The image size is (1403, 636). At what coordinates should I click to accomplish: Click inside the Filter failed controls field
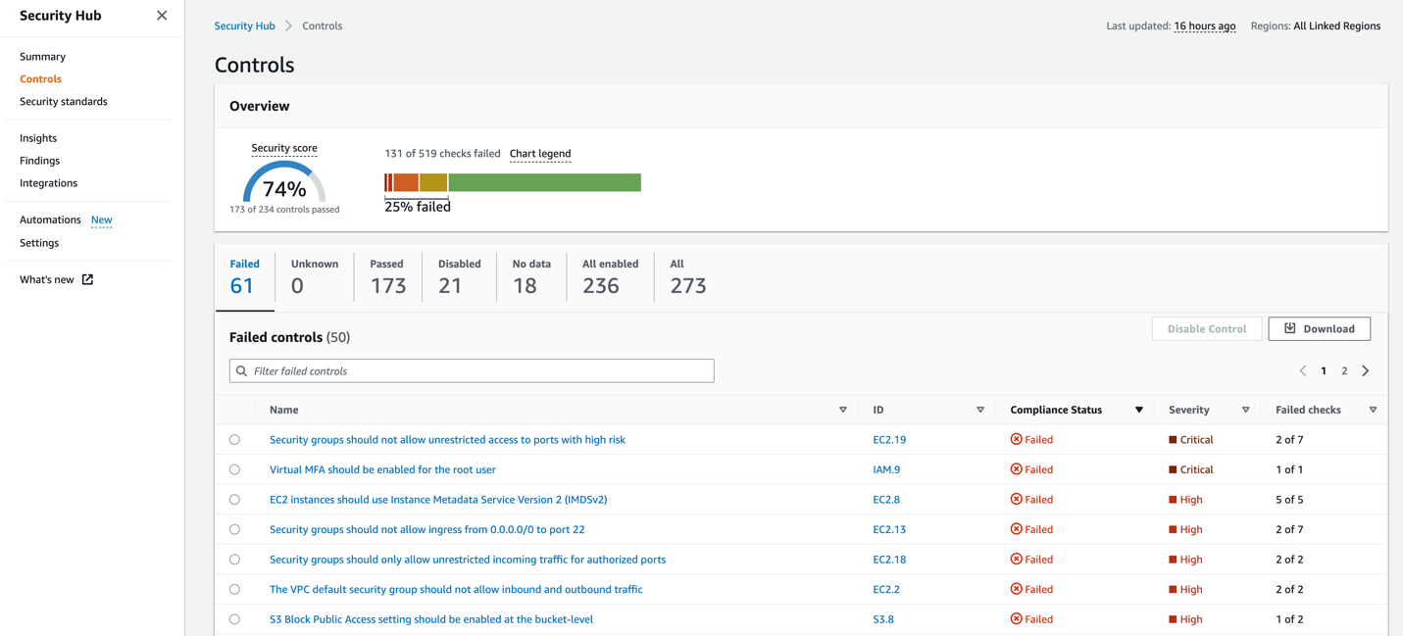coord(471,370)
